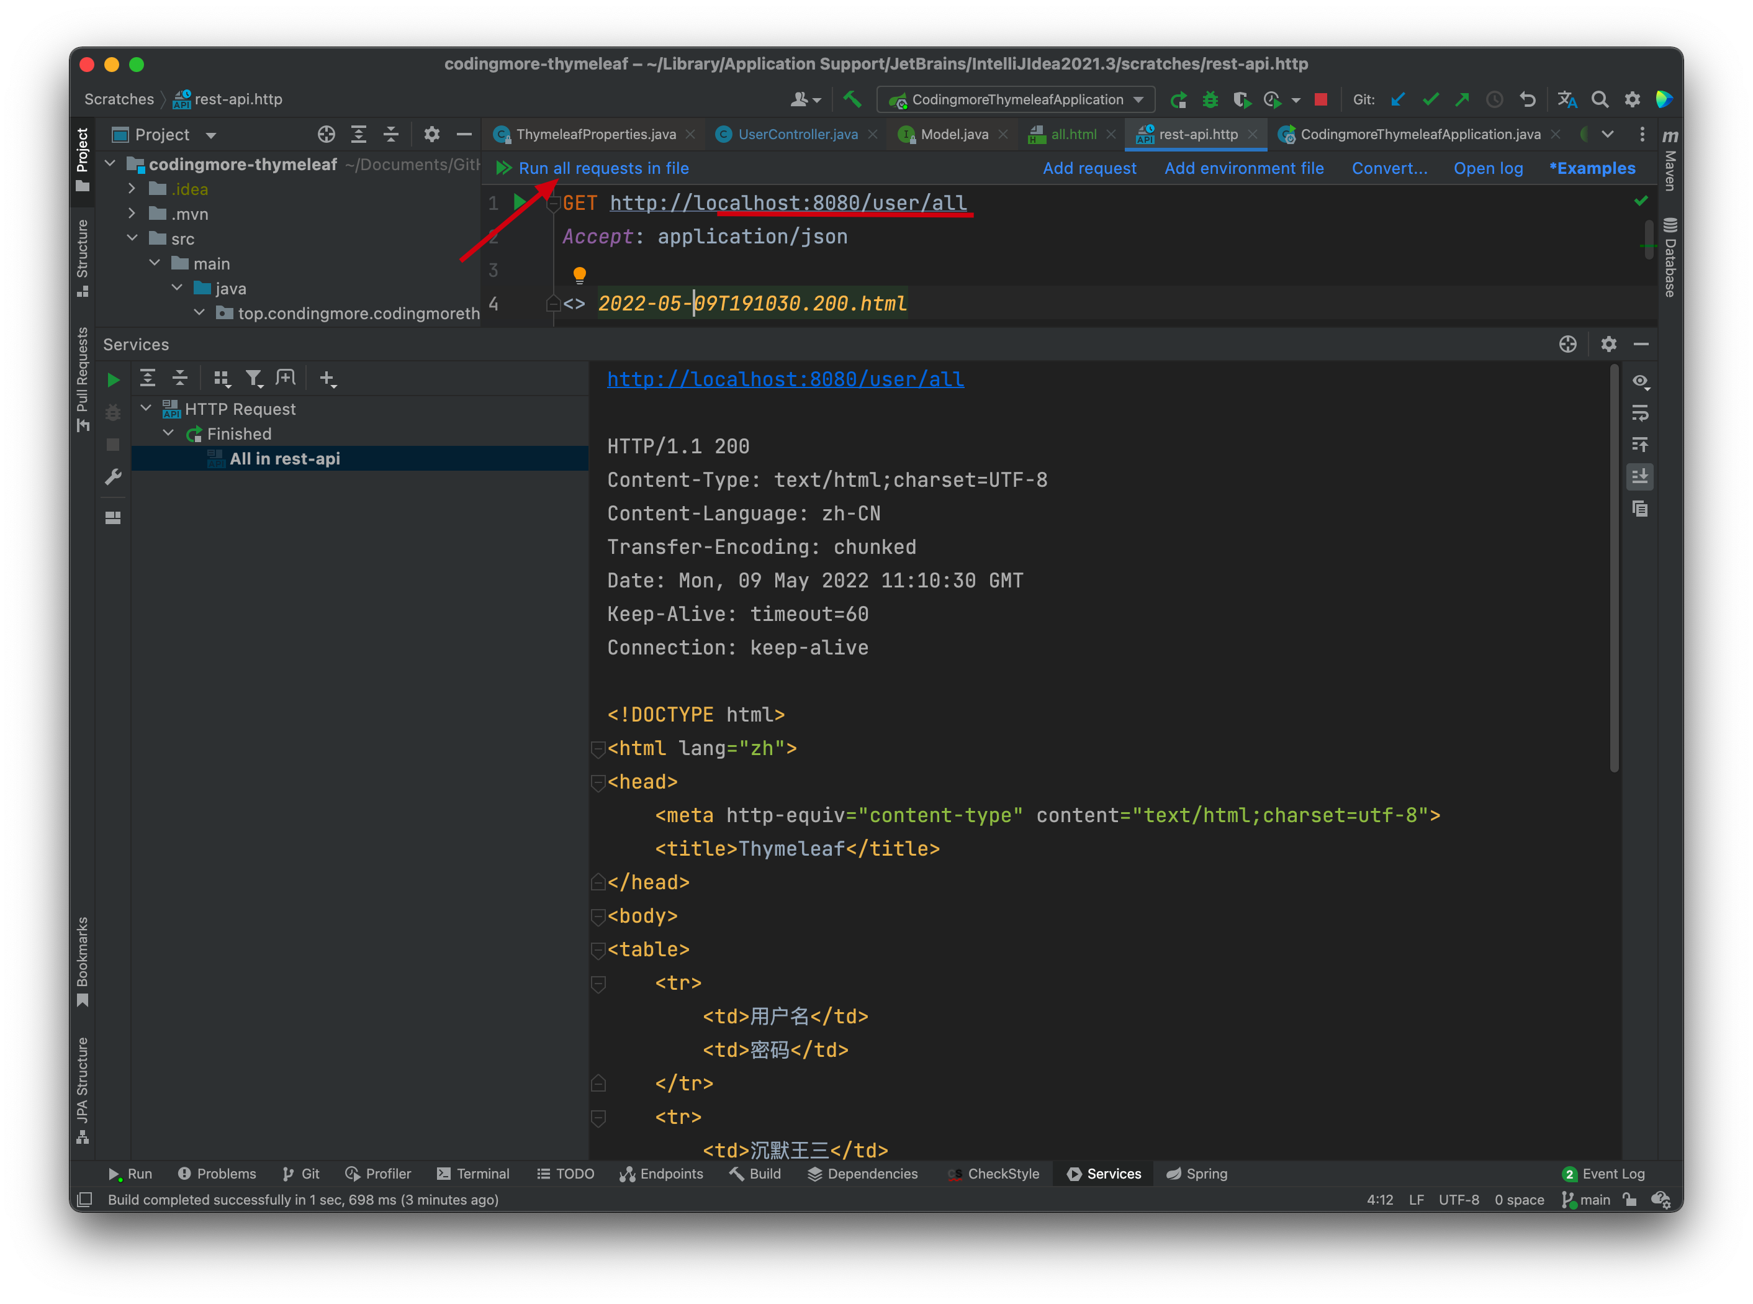Show Git history via the clock icon
This screenshot has width=1753, height=1304.
click(x=1494, y=99)
